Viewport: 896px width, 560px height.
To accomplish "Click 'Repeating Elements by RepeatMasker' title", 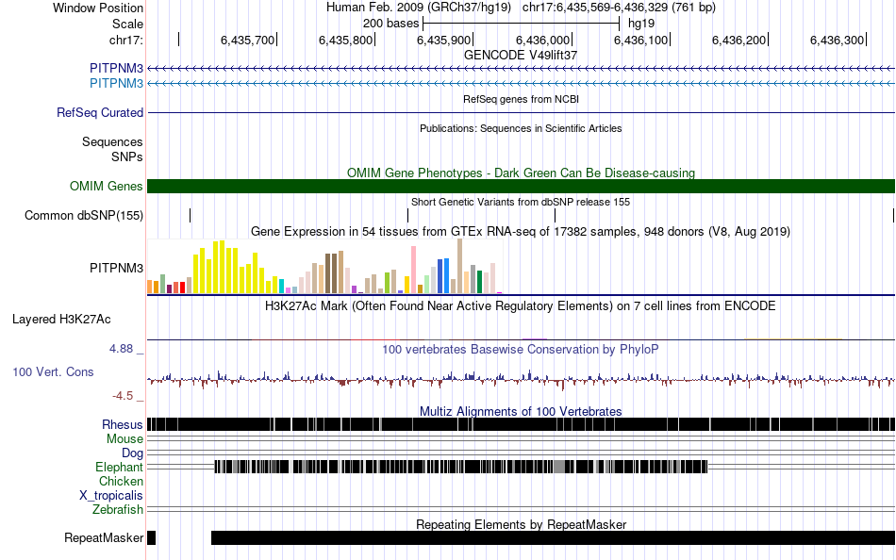I will [521, 524].
